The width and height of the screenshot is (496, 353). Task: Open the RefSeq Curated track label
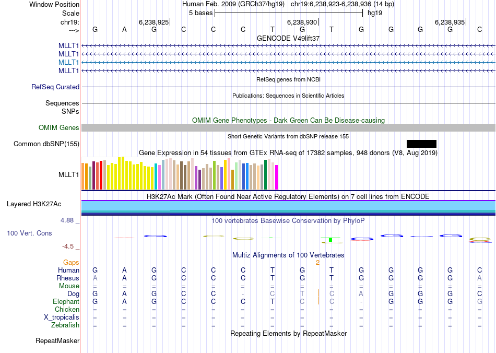pos(55,87)
